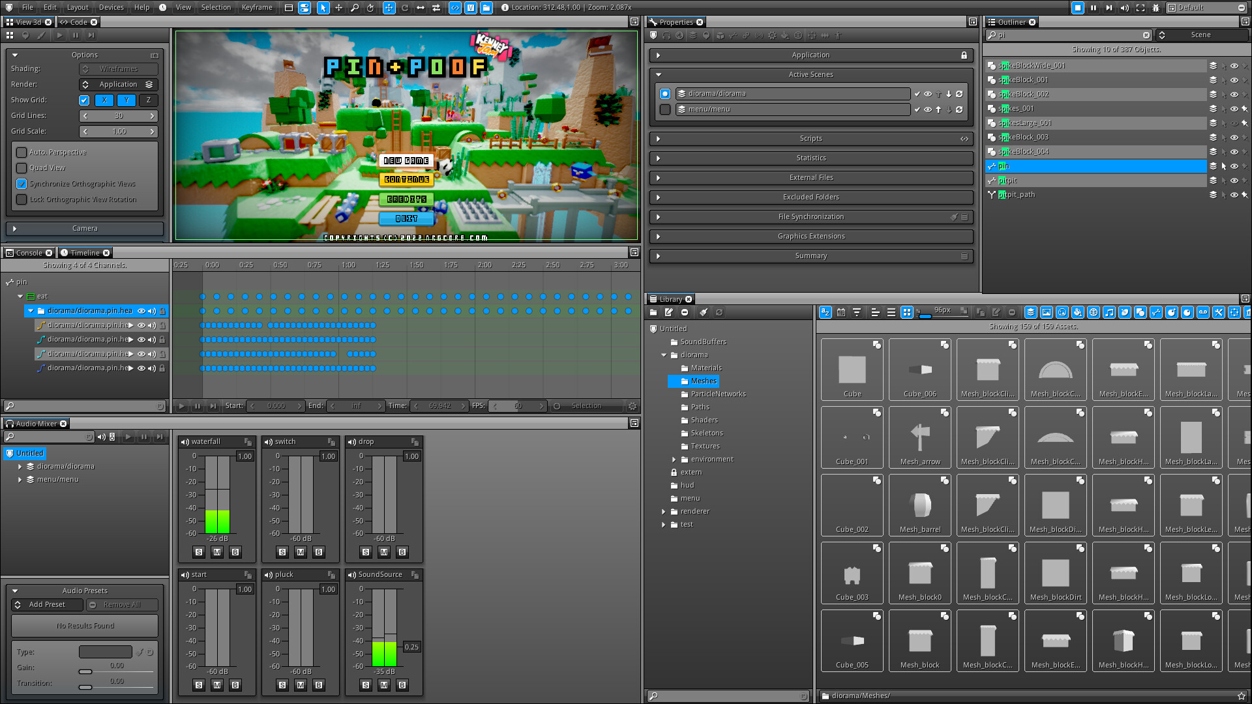The height and width of the screenshot is (704, 1252).
Task: Open the Render mode dropdown showing Application
Action: 119,84
